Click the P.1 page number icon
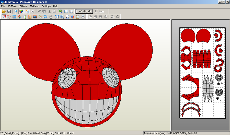Image resolution: width=230 pixels, height=135 pixels. click(67, 17)
